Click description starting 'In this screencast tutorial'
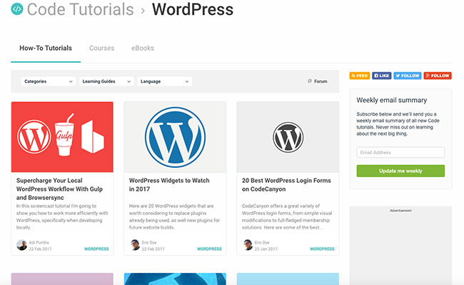Screen dimensions: 464x285 [62, 216]
